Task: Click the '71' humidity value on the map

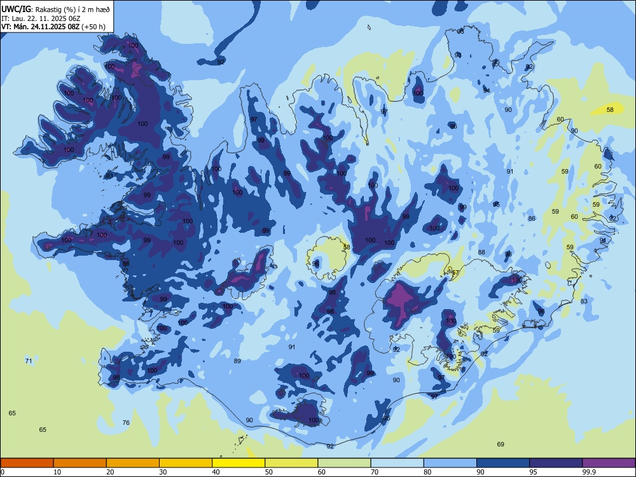Action: tap(29, 361)
